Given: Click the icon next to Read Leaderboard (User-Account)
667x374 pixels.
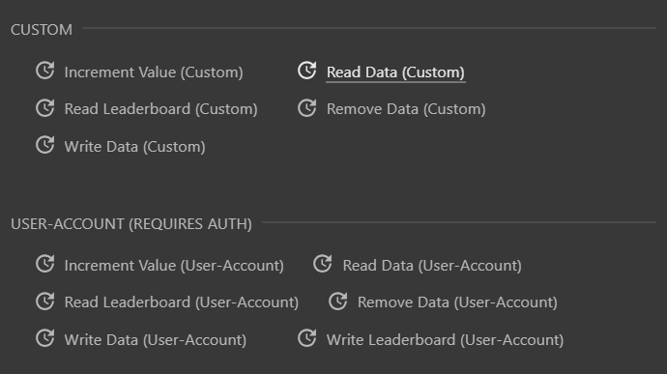Looking at the screenshot, I should [x=45, y=302].
